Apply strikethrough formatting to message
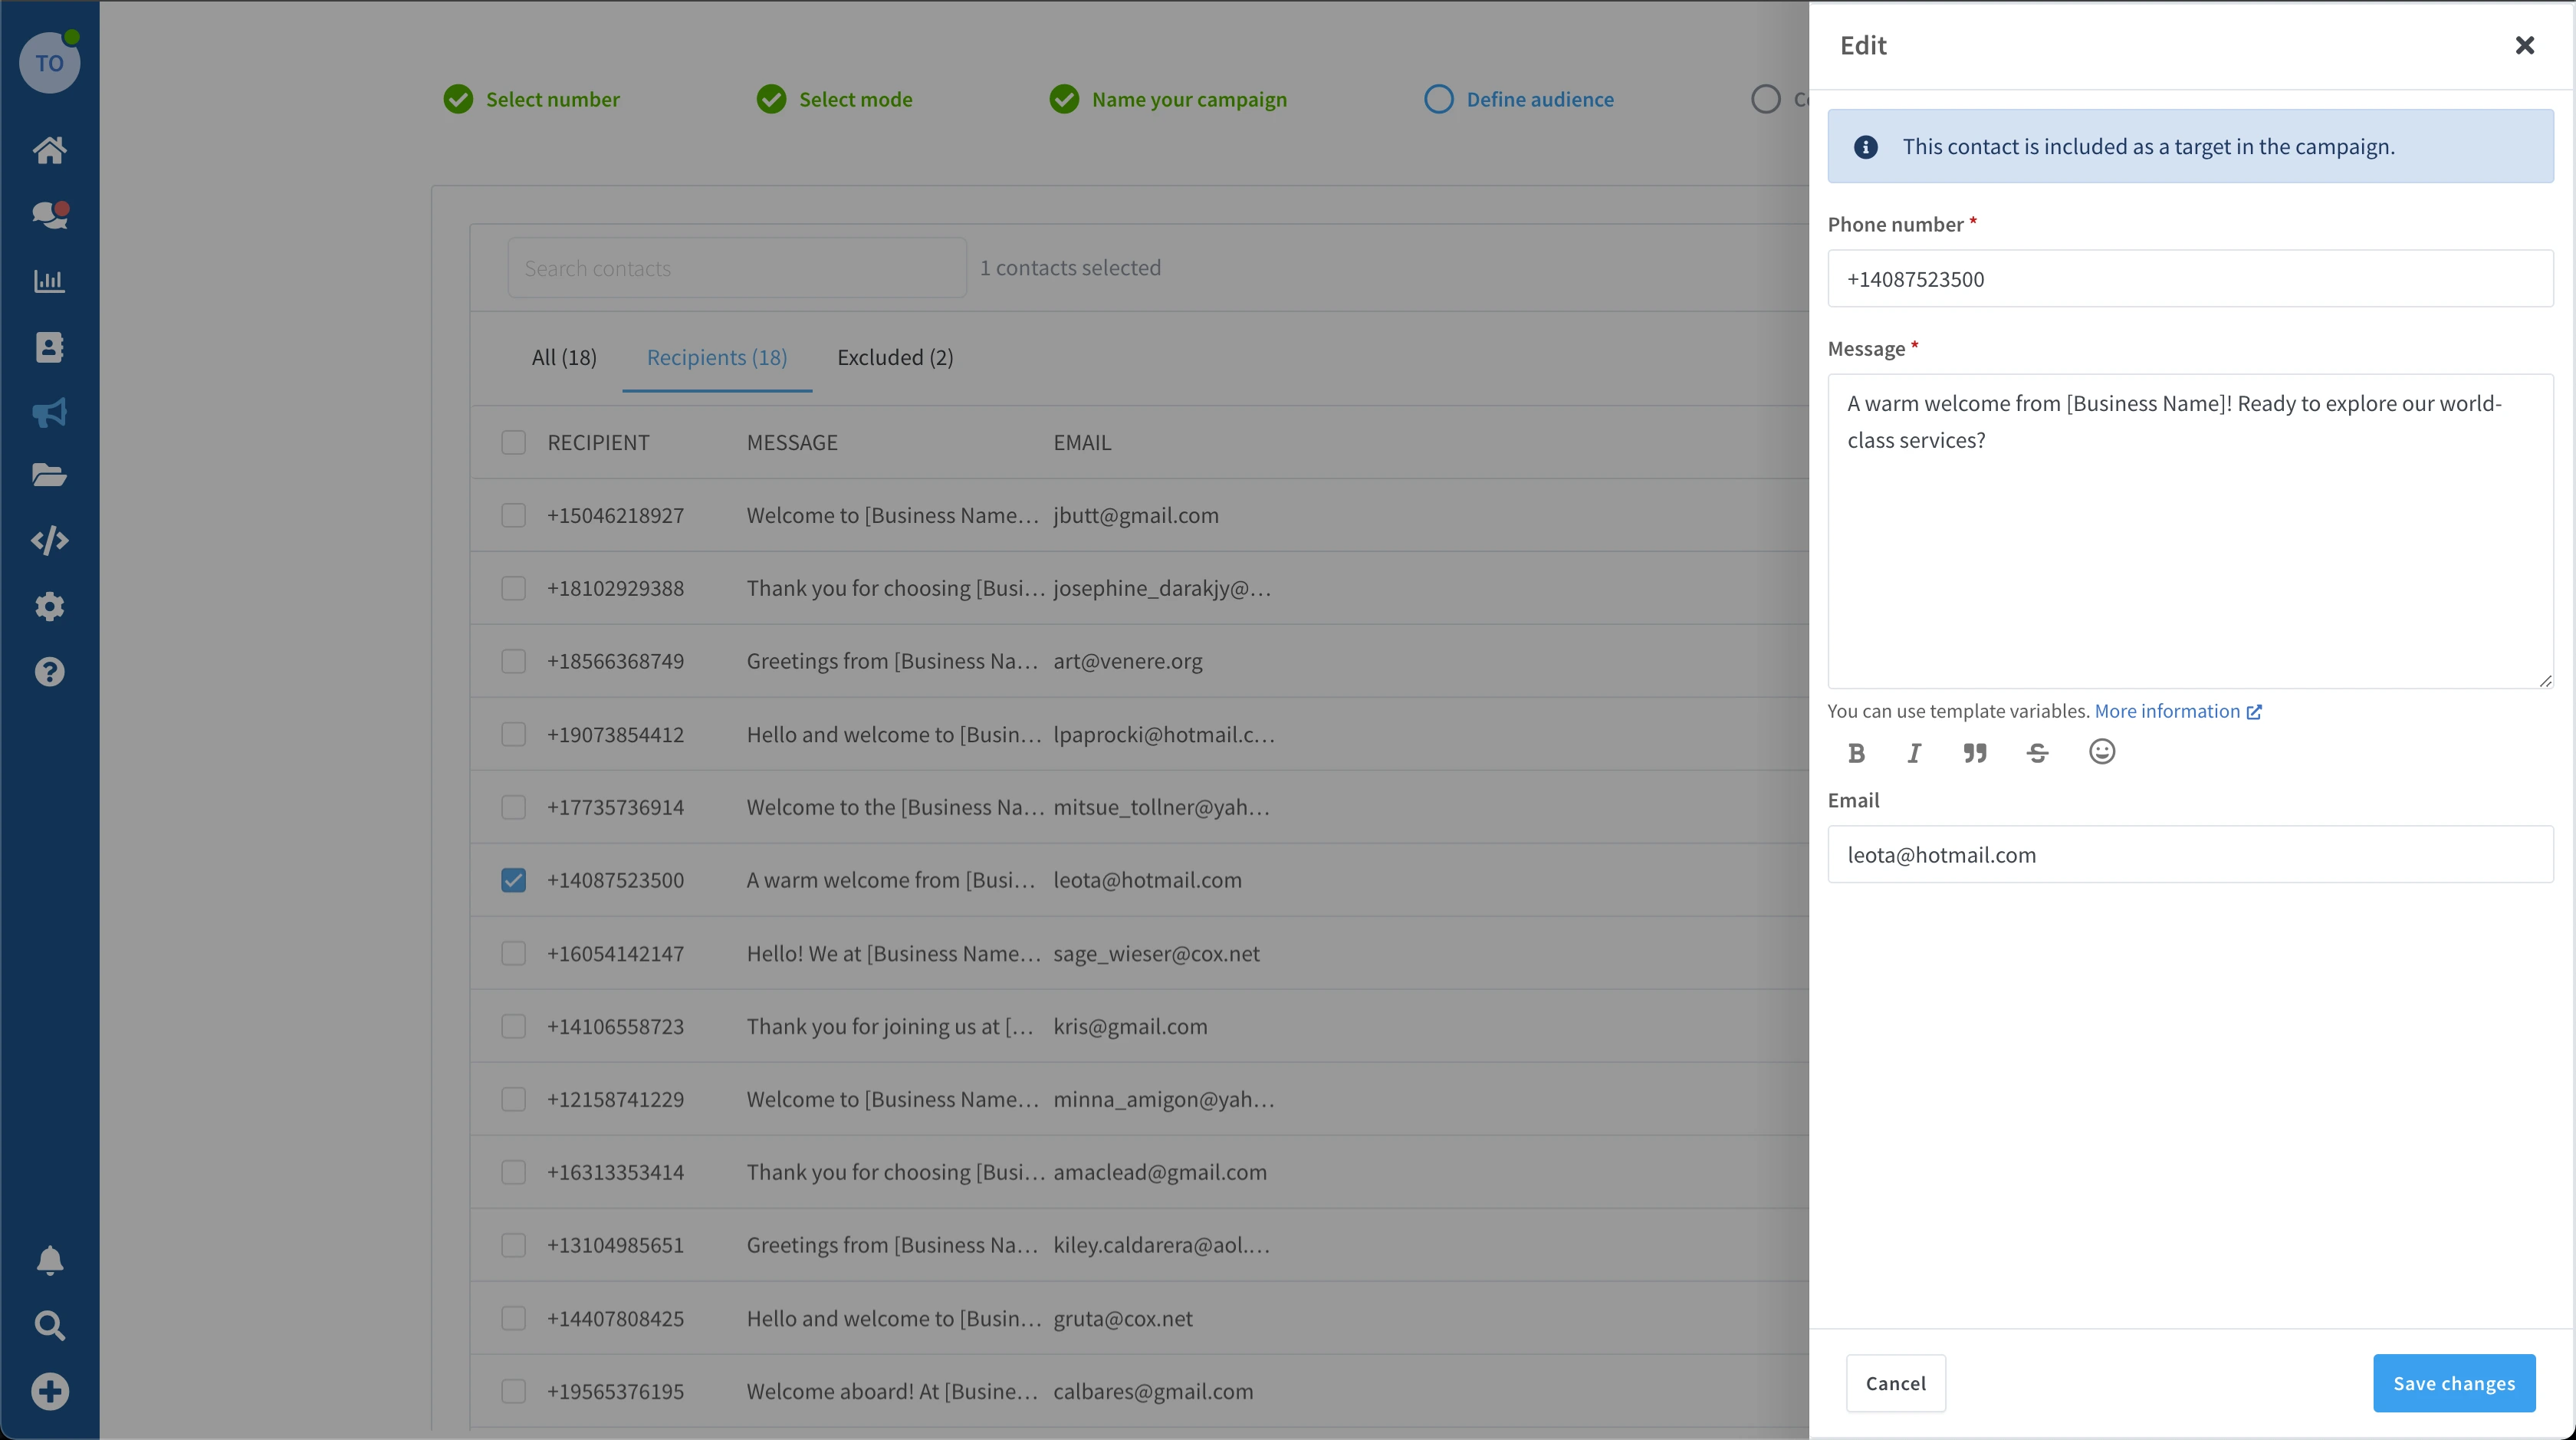Image resolution: width=2576 pixels, height=1440 pixels. [x=2037, y=753]
